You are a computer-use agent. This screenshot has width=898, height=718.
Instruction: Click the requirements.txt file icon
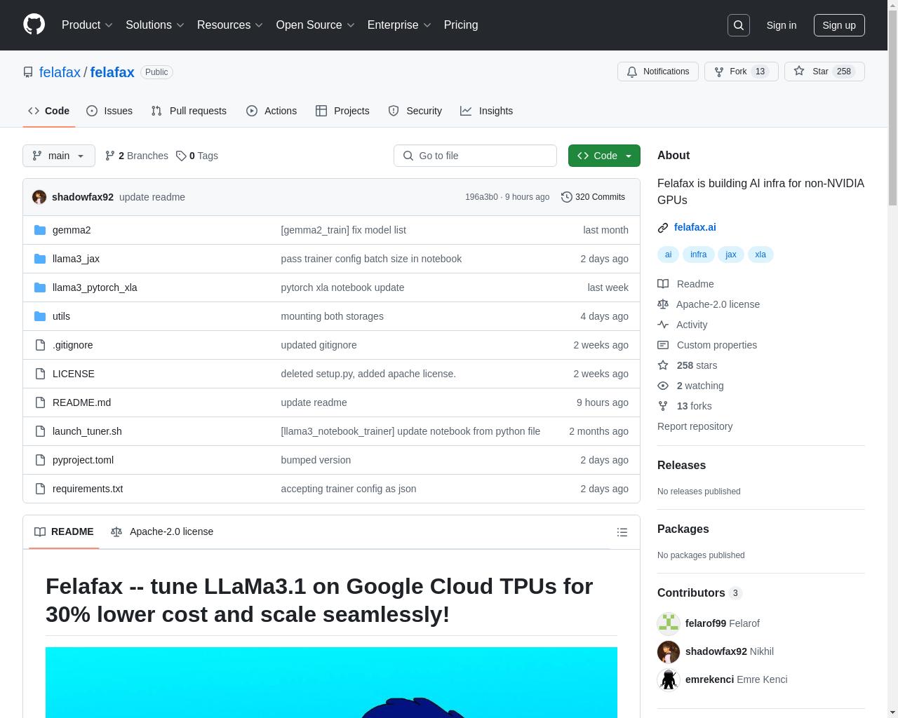tap(40, 489)
